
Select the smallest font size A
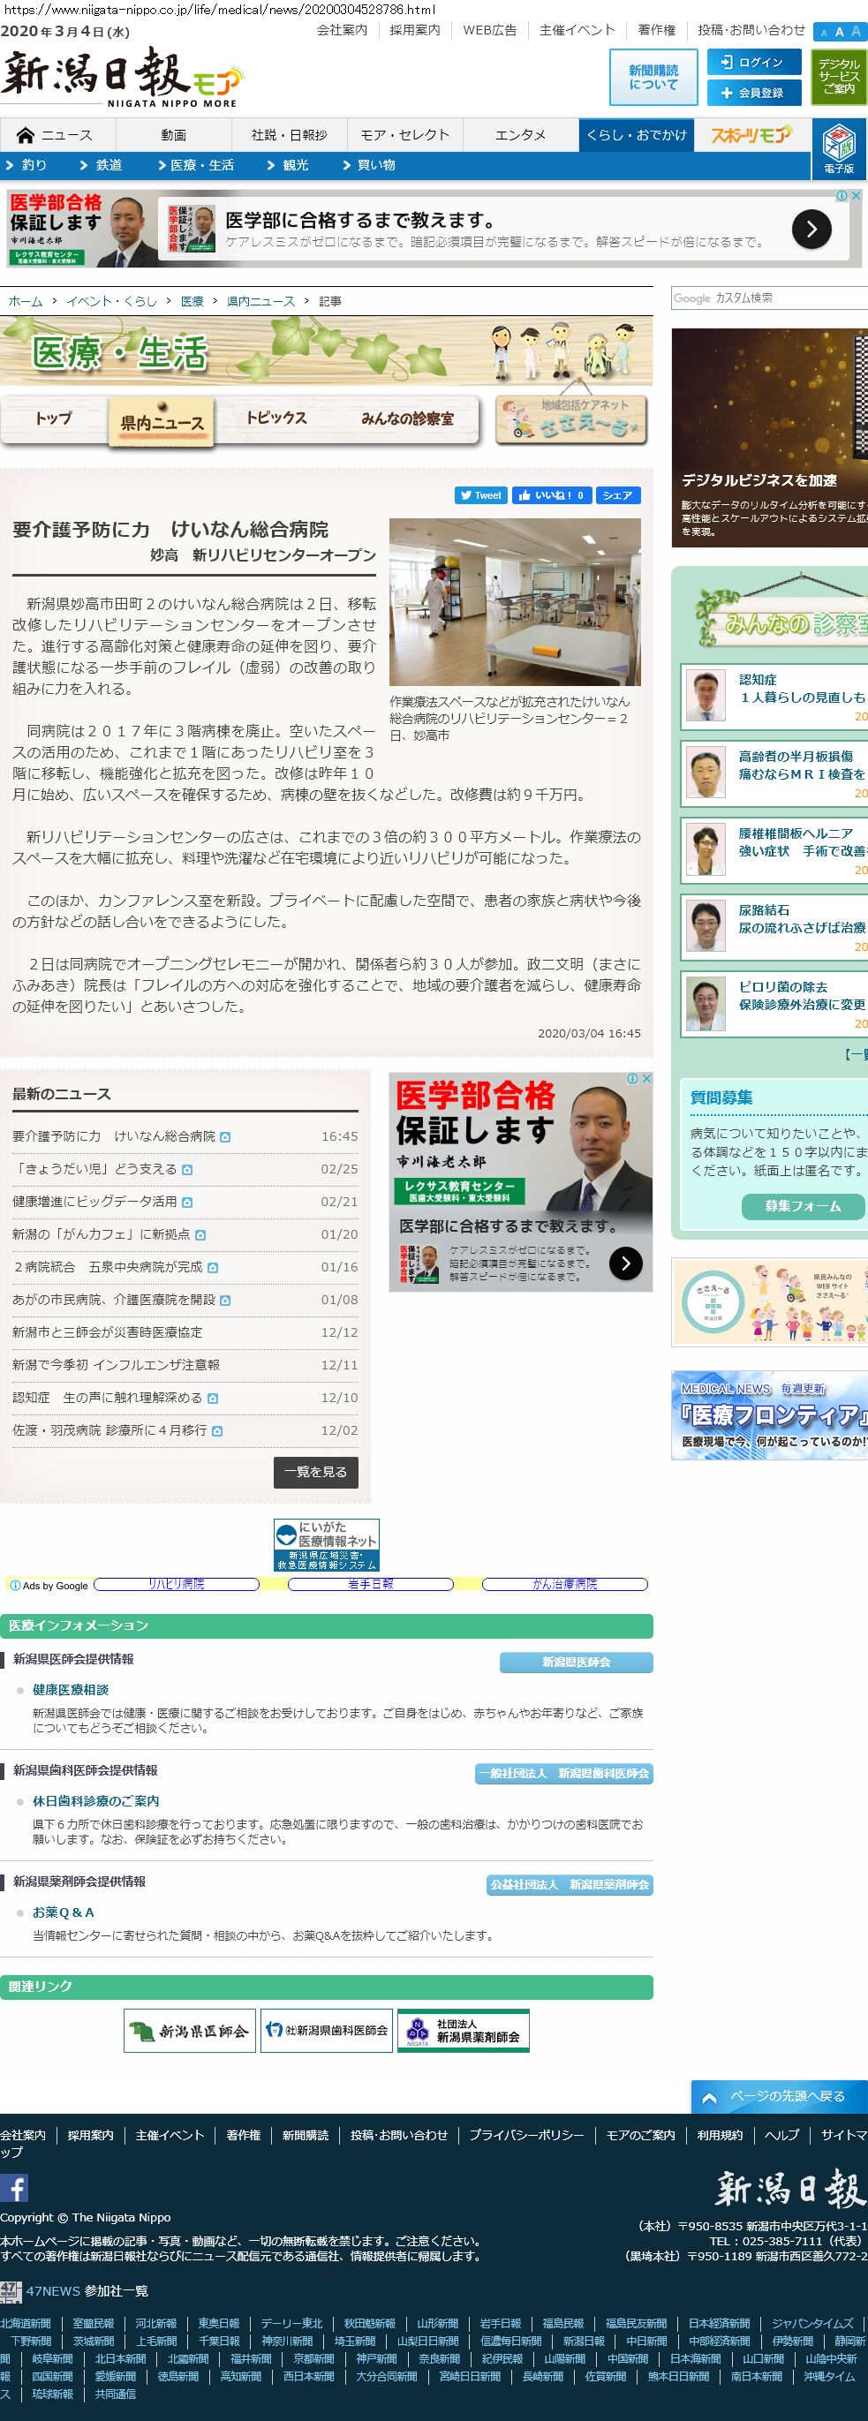[824, 33]
